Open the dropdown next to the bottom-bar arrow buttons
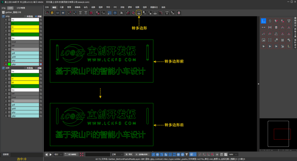 [x=58, y=155]
